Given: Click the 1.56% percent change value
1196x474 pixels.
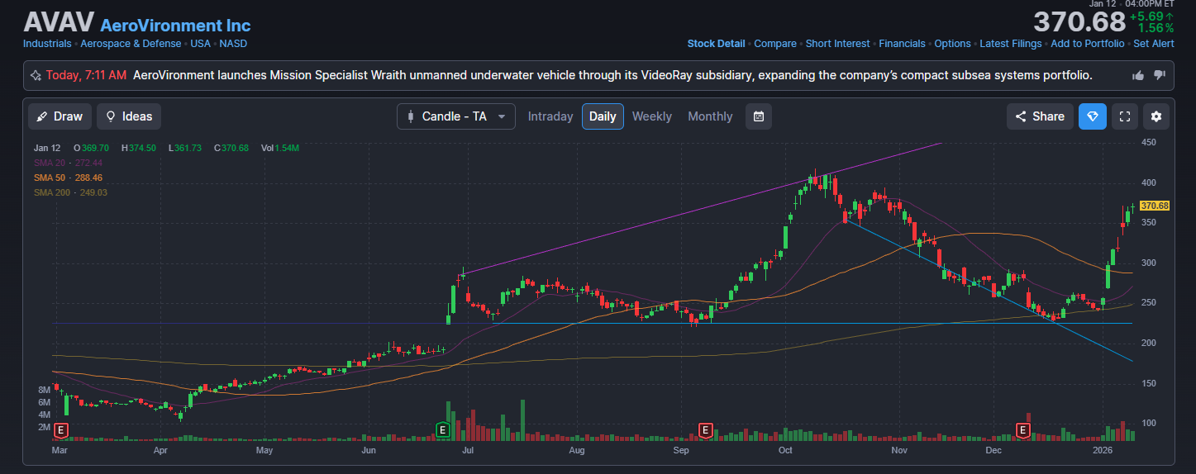Looking at the screenshot, I should pos(1155,28).
